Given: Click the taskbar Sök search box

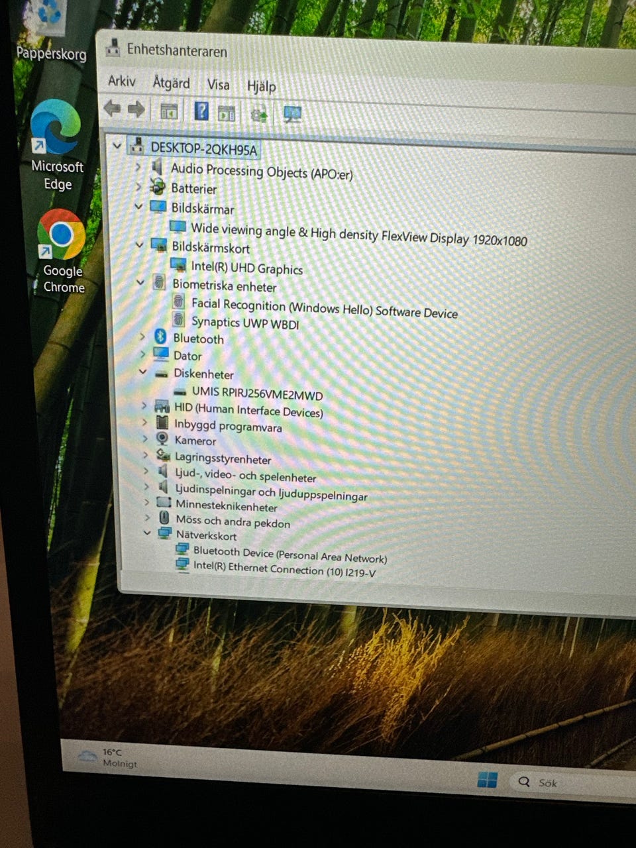Looking at the screenshot, I should [573, 785].
